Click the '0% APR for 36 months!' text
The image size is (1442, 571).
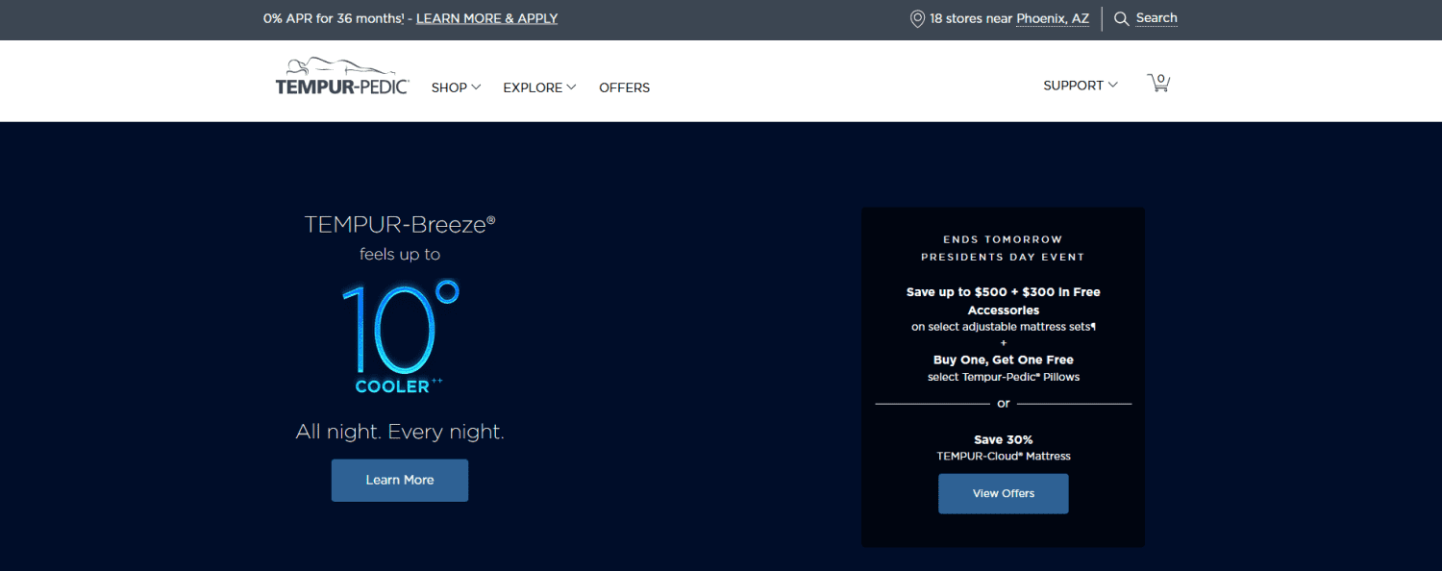click(x=335, y=18)
